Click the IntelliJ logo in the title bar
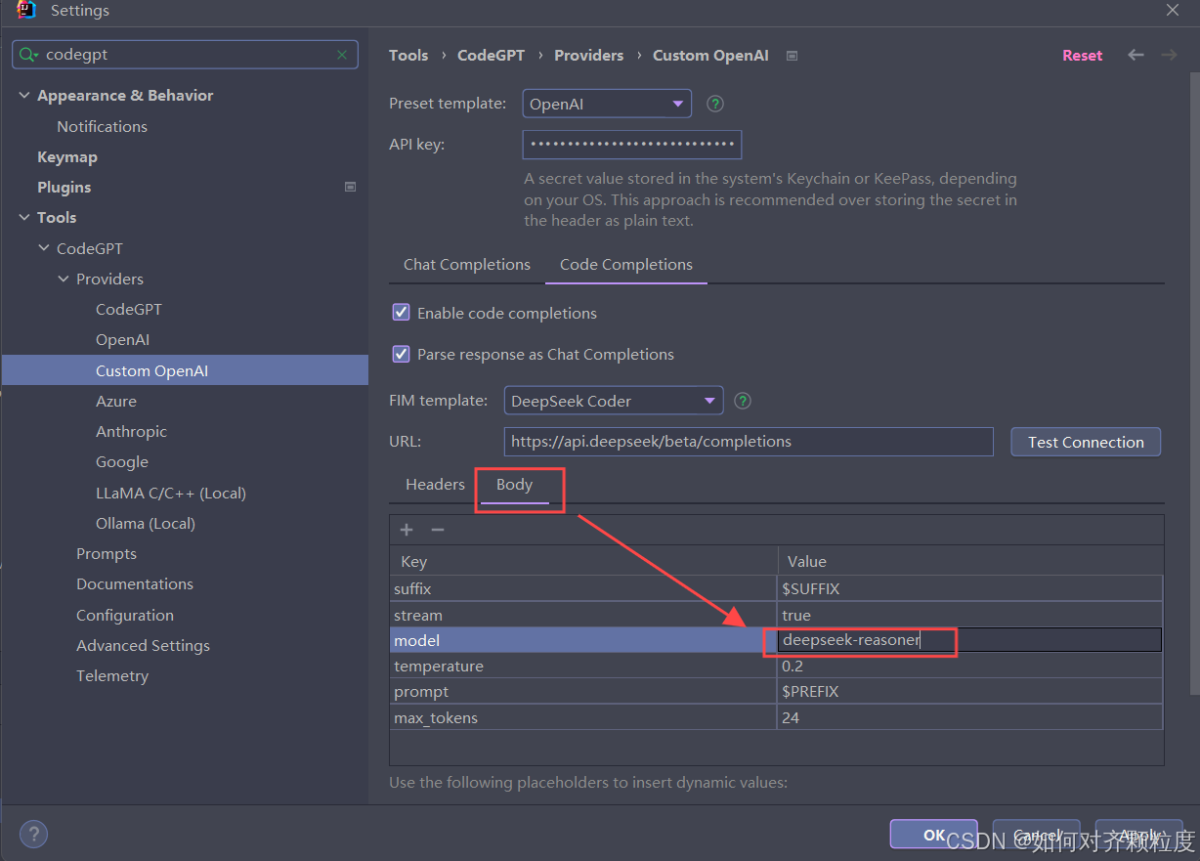Screen dimensions: 1200x861 (26, 11)
